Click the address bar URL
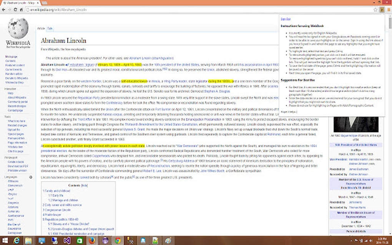This screenshot has height=245, width=392. point(58,10)
